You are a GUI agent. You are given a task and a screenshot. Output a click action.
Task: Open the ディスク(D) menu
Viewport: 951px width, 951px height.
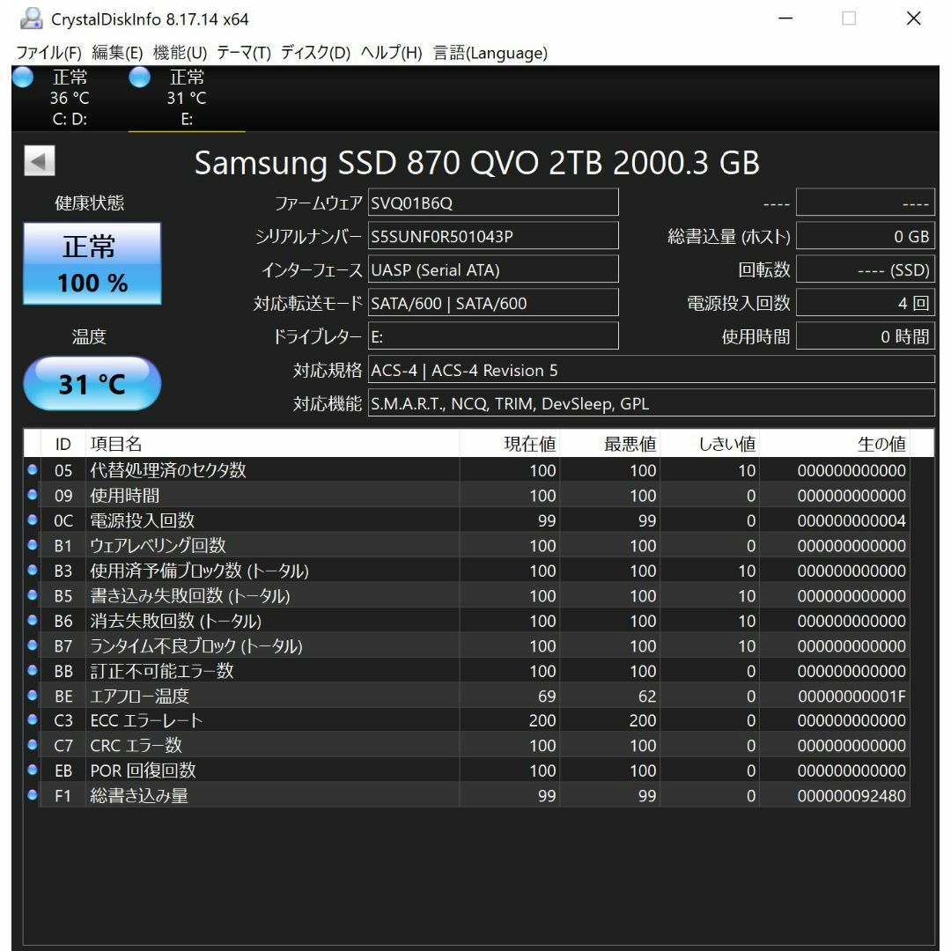(x=315, y=53)
